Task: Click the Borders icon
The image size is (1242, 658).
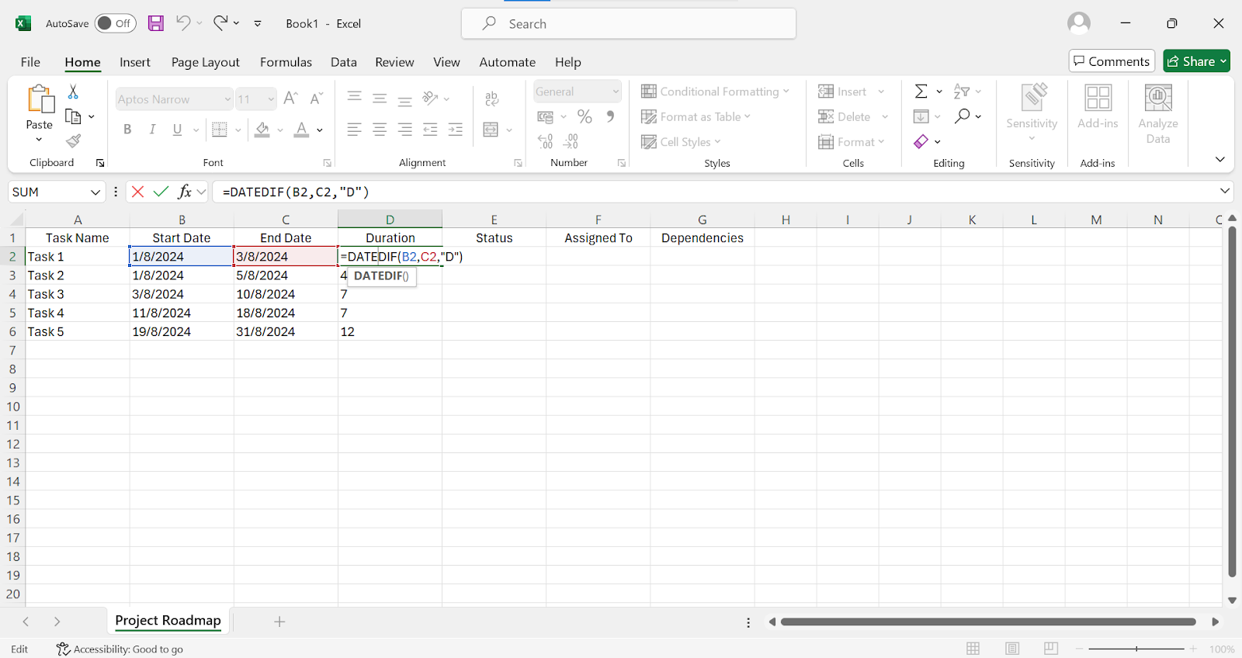Action: (x=220, y=130)
